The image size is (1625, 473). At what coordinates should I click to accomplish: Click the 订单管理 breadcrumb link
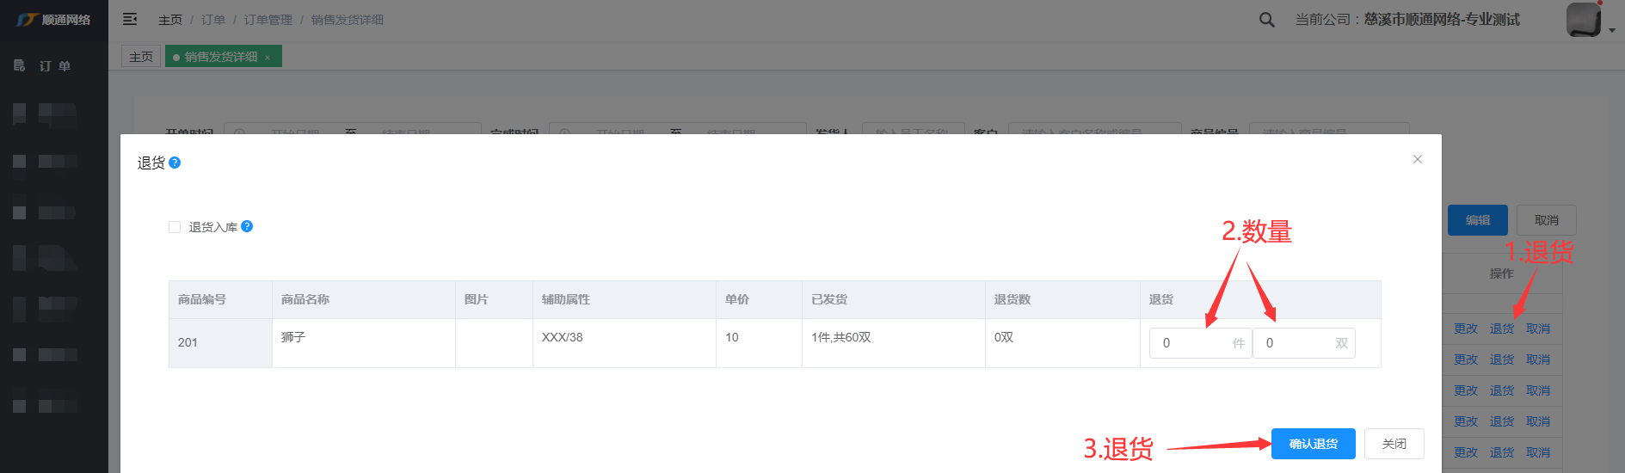point(268,20)
